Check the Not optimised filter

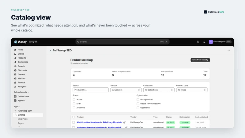click(138, 99)
